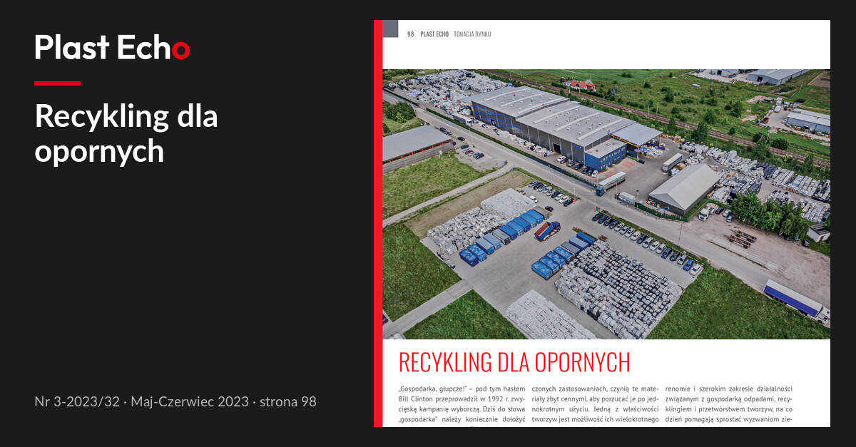Screen dimensions: 856x447
Task: Click the 'Recykling dla opornych' title text
Action: pyautogui.click(x=126, y=133)
